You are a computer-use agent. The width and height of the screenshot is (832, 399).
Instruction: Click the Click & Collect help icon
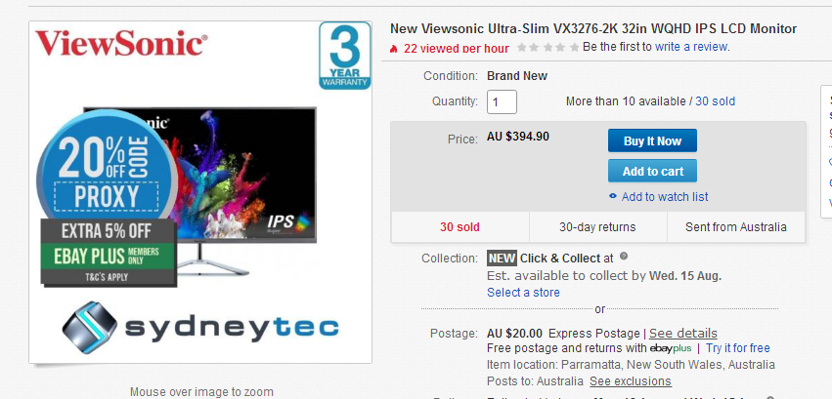click(x=624, y=257)
